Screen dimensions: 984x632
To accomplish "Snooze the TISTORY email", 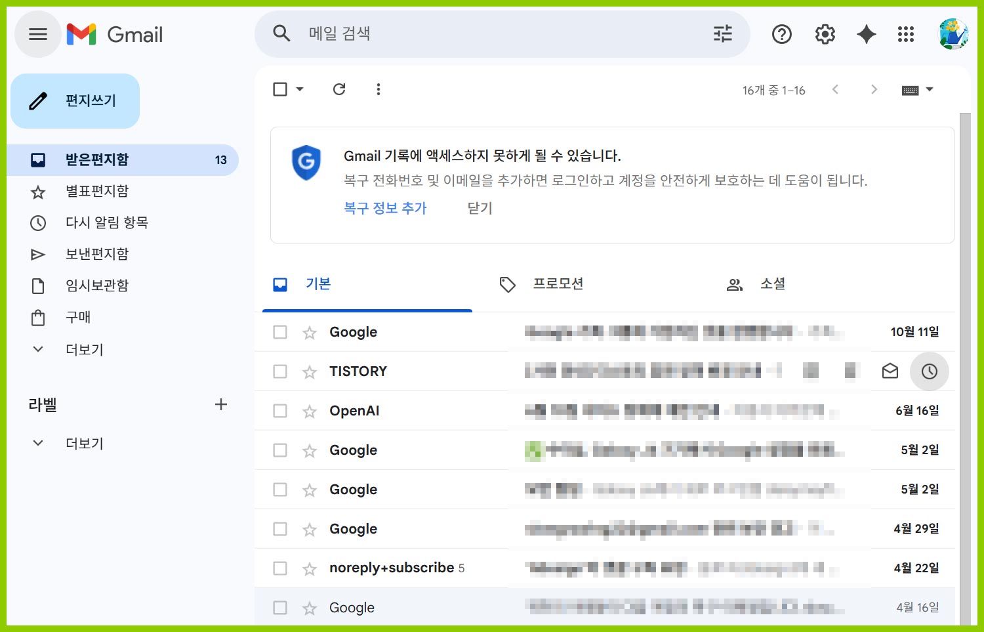I will point(930,371).
